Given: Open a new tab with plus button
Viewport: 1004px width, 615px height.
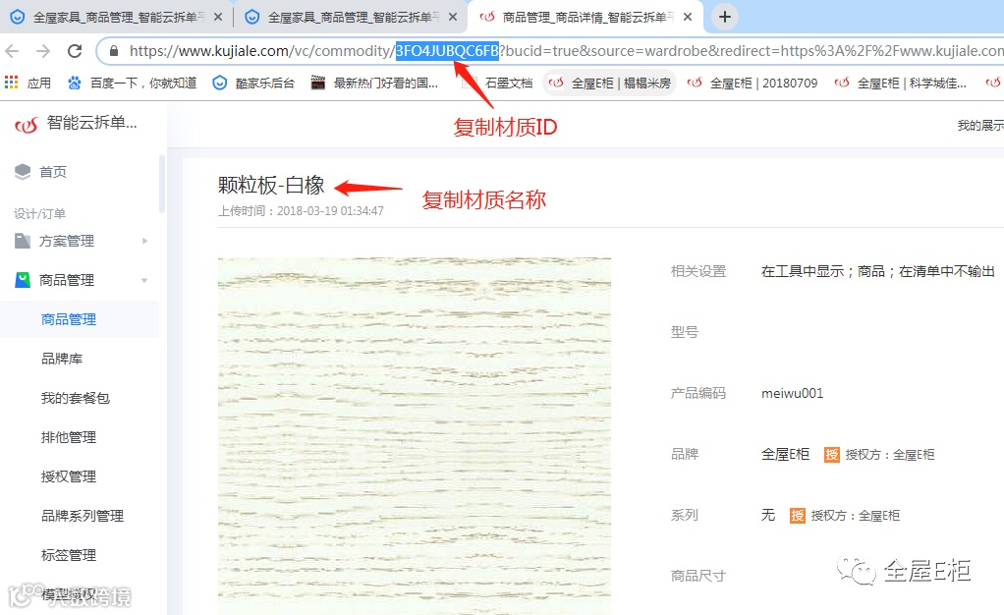Looking at the screenshot, I should tap(725, 17).
